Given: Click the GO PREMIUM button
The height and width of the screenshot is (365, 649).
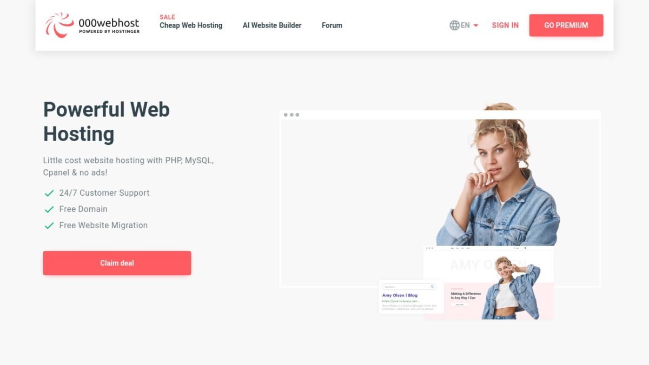Looking at the screenshot, I should click(566, 25).
